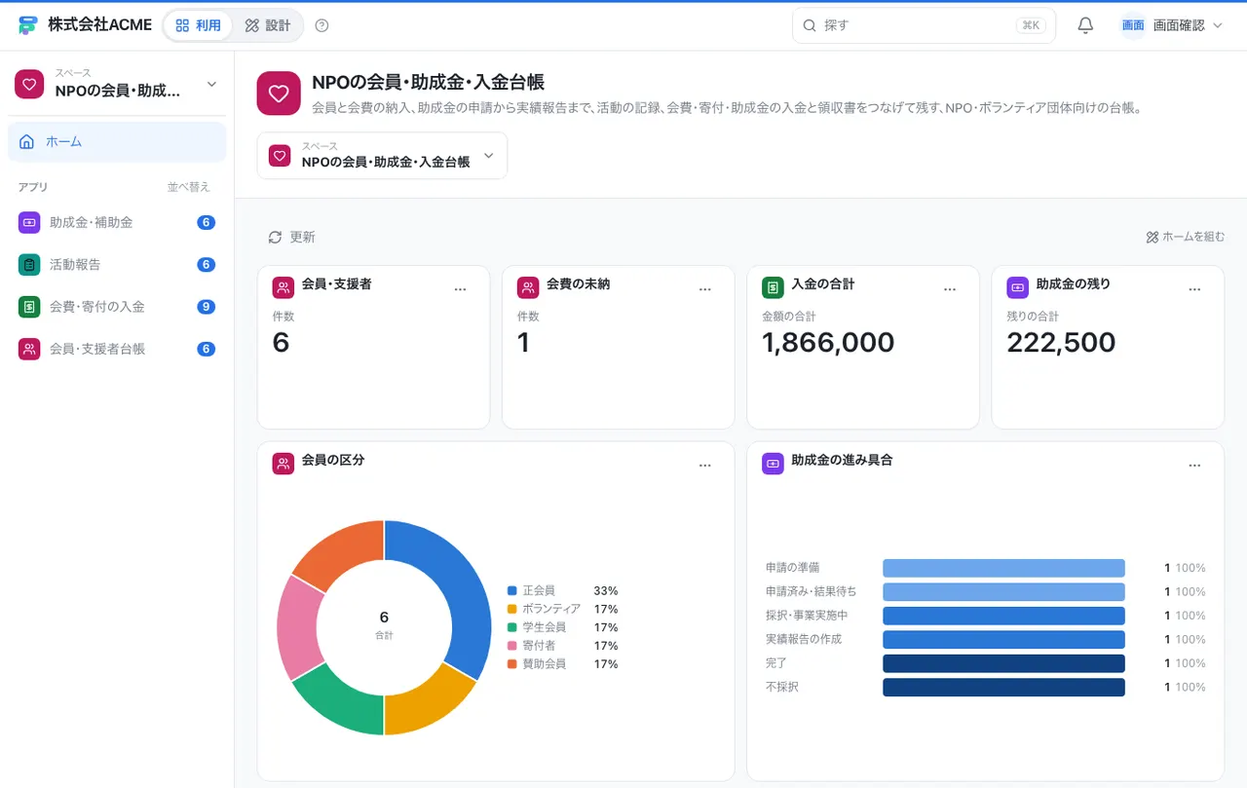Open more options on 助成金の進み具合 chart
Image resolution: width=1247 pixels, height=788 pixels.
(1194, 466)
